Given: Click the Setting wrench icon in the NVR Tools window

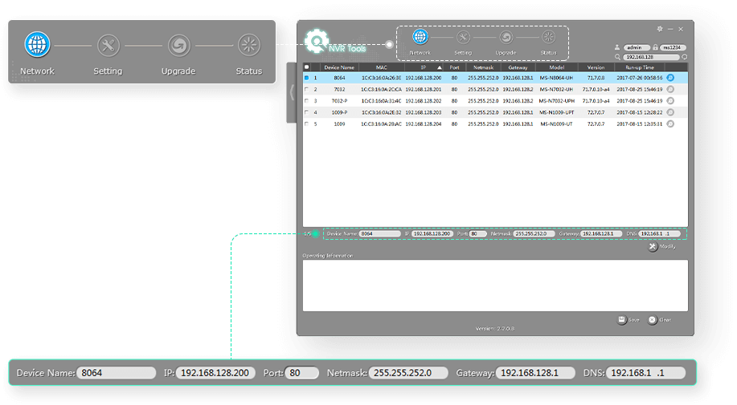Looking at the screenshot, I should (463, 37).
